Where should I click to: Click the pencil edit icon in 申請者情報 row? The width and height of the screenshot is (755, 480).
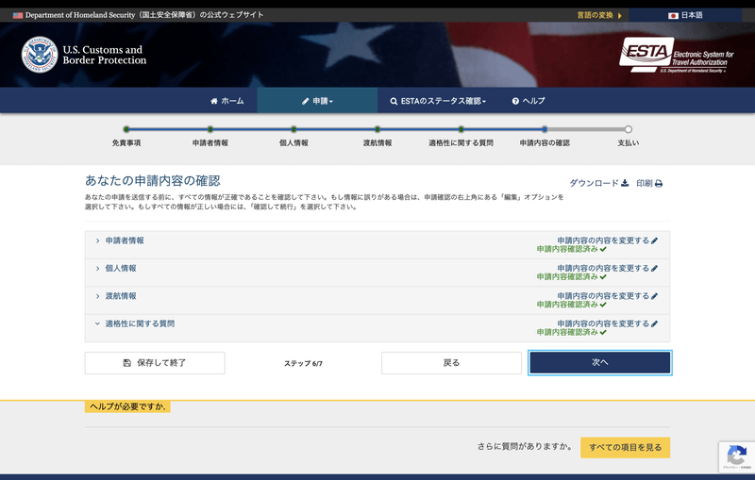click(654, 240)
